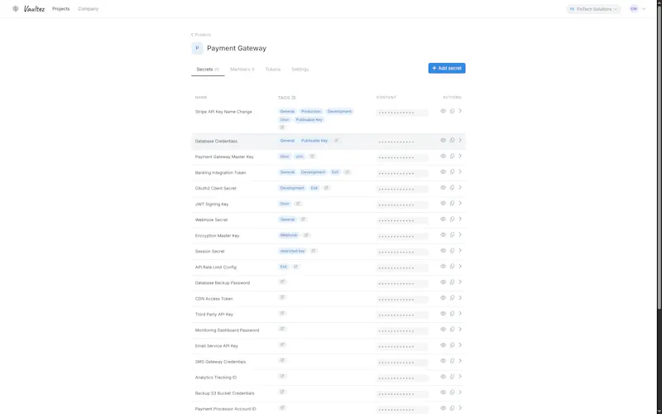Reveal the CDN Access Token content

(443, 298)
